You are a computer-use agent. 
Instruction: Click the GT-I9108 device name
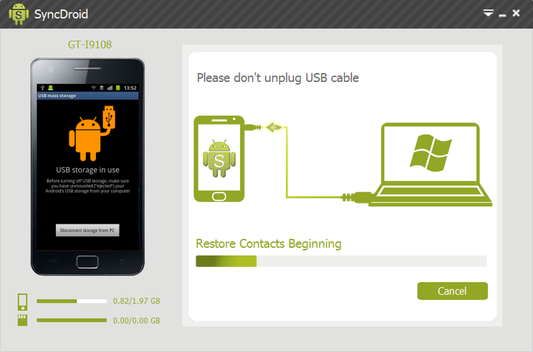tap(90, 44)
